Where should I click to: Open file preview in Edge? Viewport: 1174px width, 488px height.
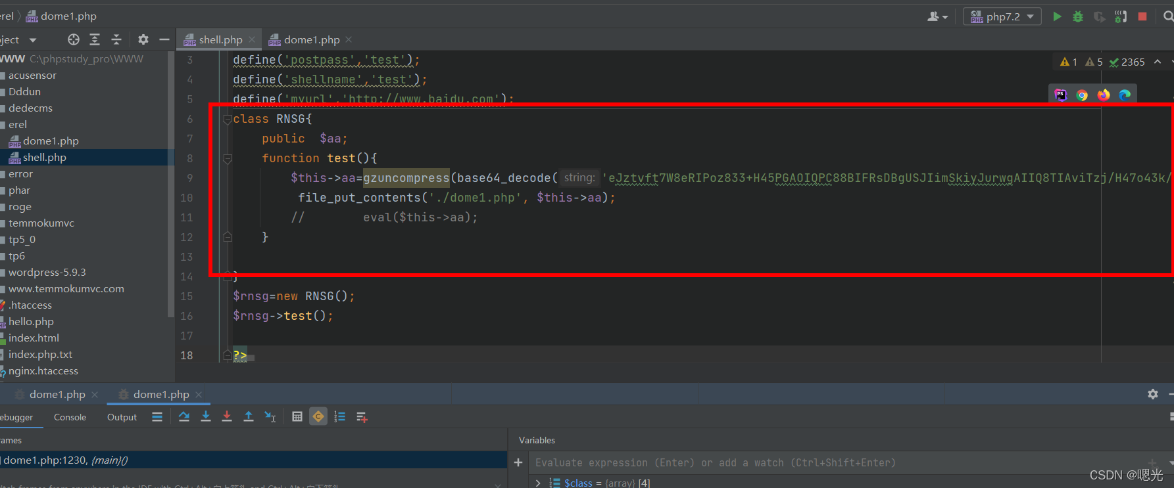[1125, 95]
